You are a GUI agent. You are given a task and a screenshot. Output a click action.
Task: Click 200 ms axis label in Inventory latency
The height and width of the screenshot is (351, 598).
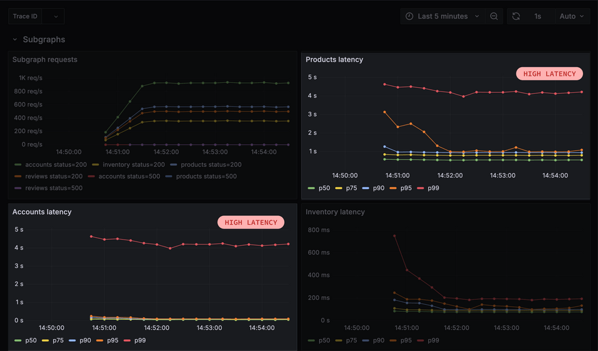pos(319,297)
